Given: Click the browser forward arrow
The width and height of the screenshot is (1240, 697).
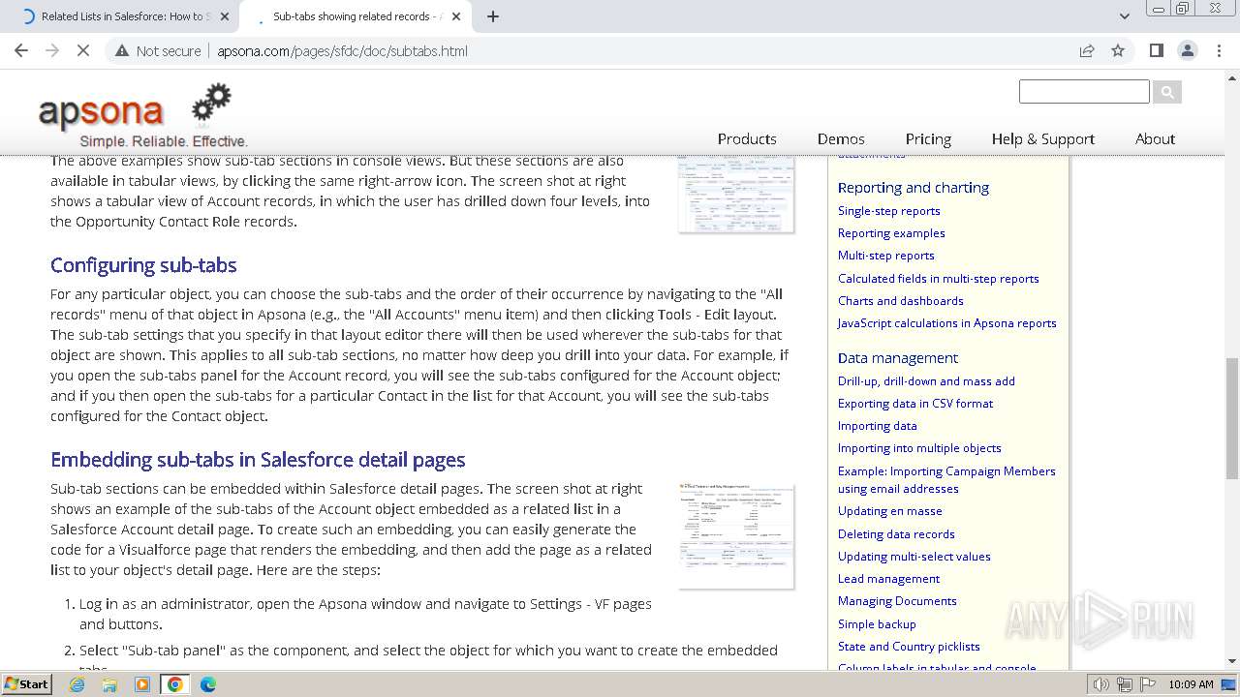Looking at the screenshot, I should 52,50.
